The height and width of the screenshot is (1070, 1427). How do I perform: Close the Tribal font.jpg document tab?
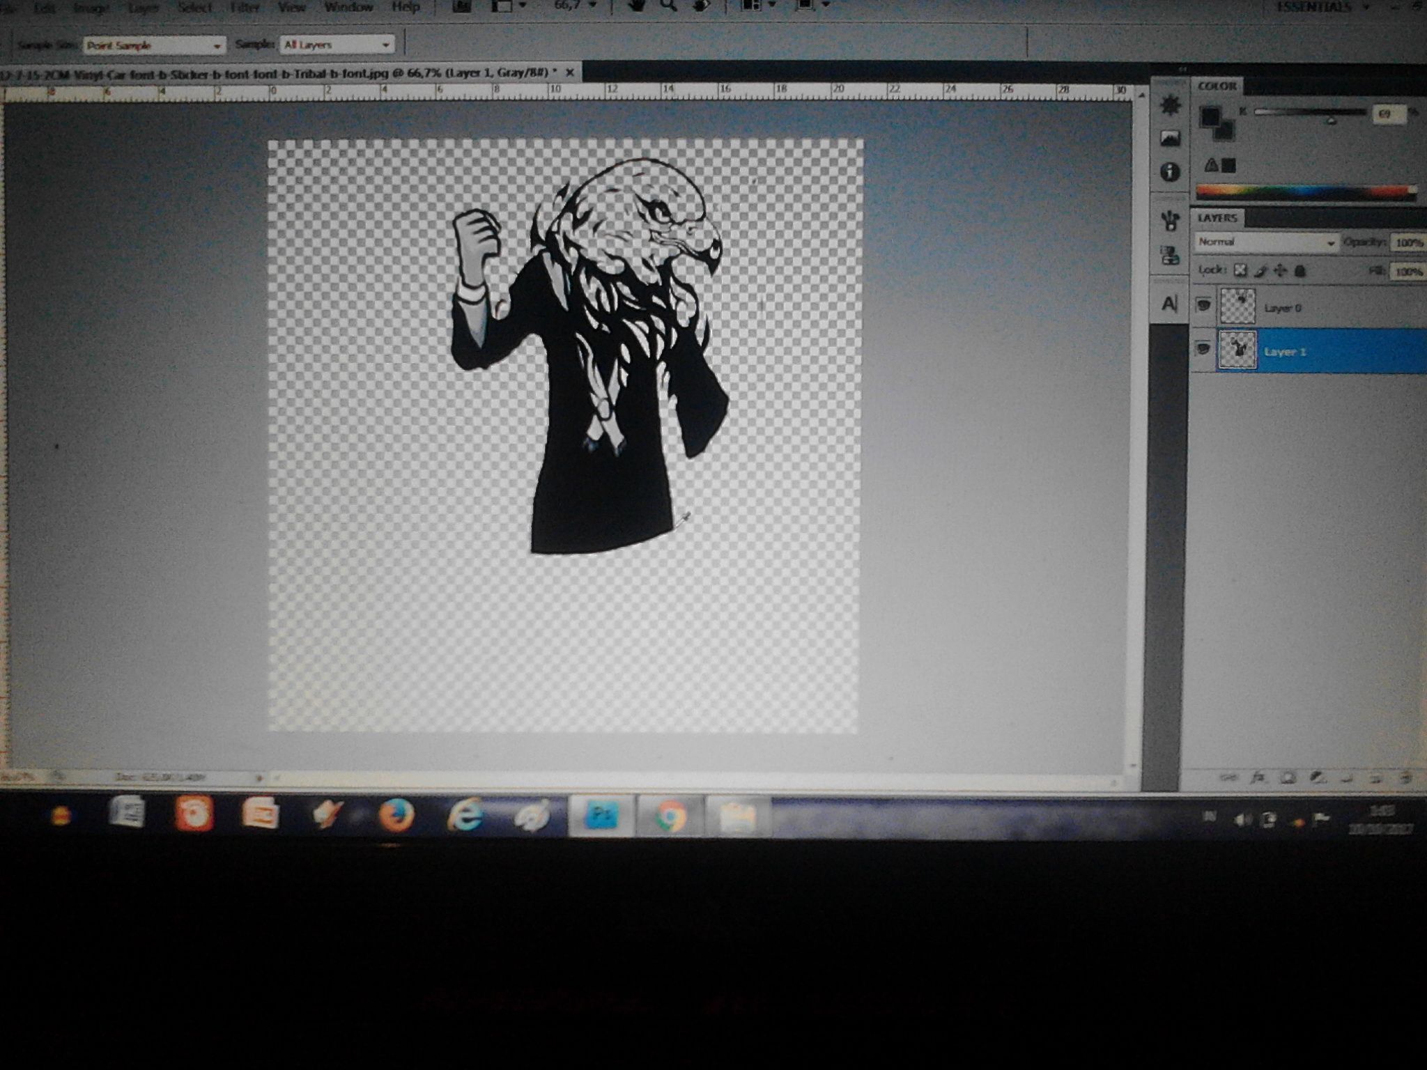tap(569, 72)
